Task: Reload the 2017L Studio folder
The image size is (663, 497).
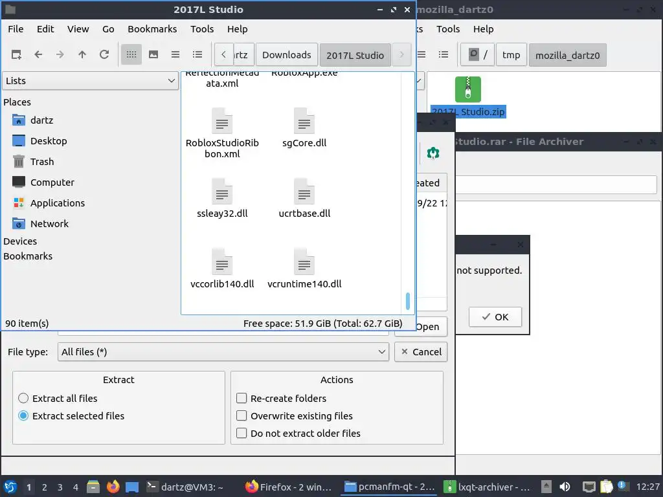Action: click(104, 54)
